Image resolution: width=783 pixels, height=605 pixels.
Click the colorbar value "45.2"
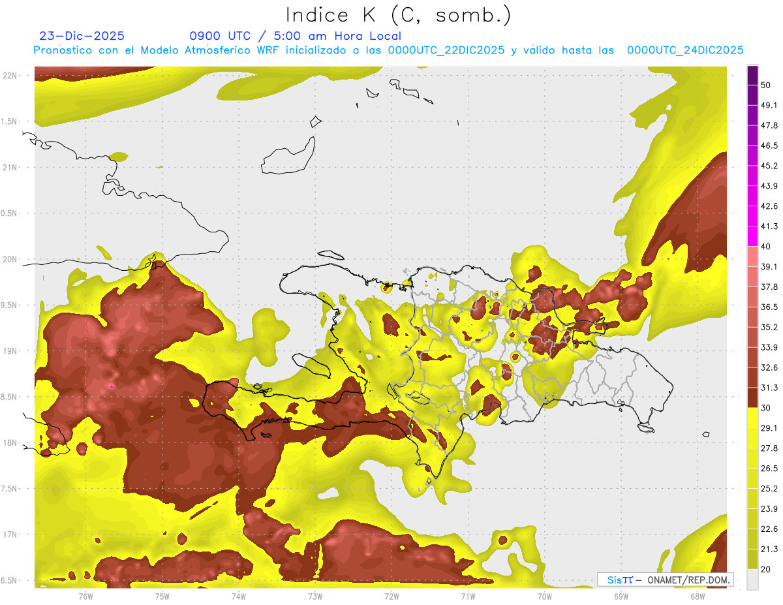click(769, 166)
